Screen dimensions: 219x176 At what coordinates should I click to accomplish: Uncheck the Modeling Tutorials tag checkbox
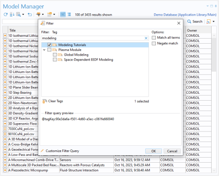(x=49, y=45)
